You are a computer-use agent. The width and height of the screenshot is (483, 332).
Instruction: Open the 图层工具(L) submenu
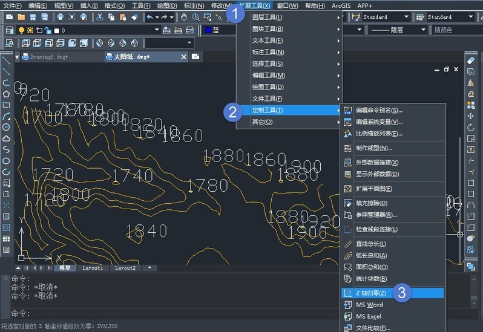(x=289, y=18)
